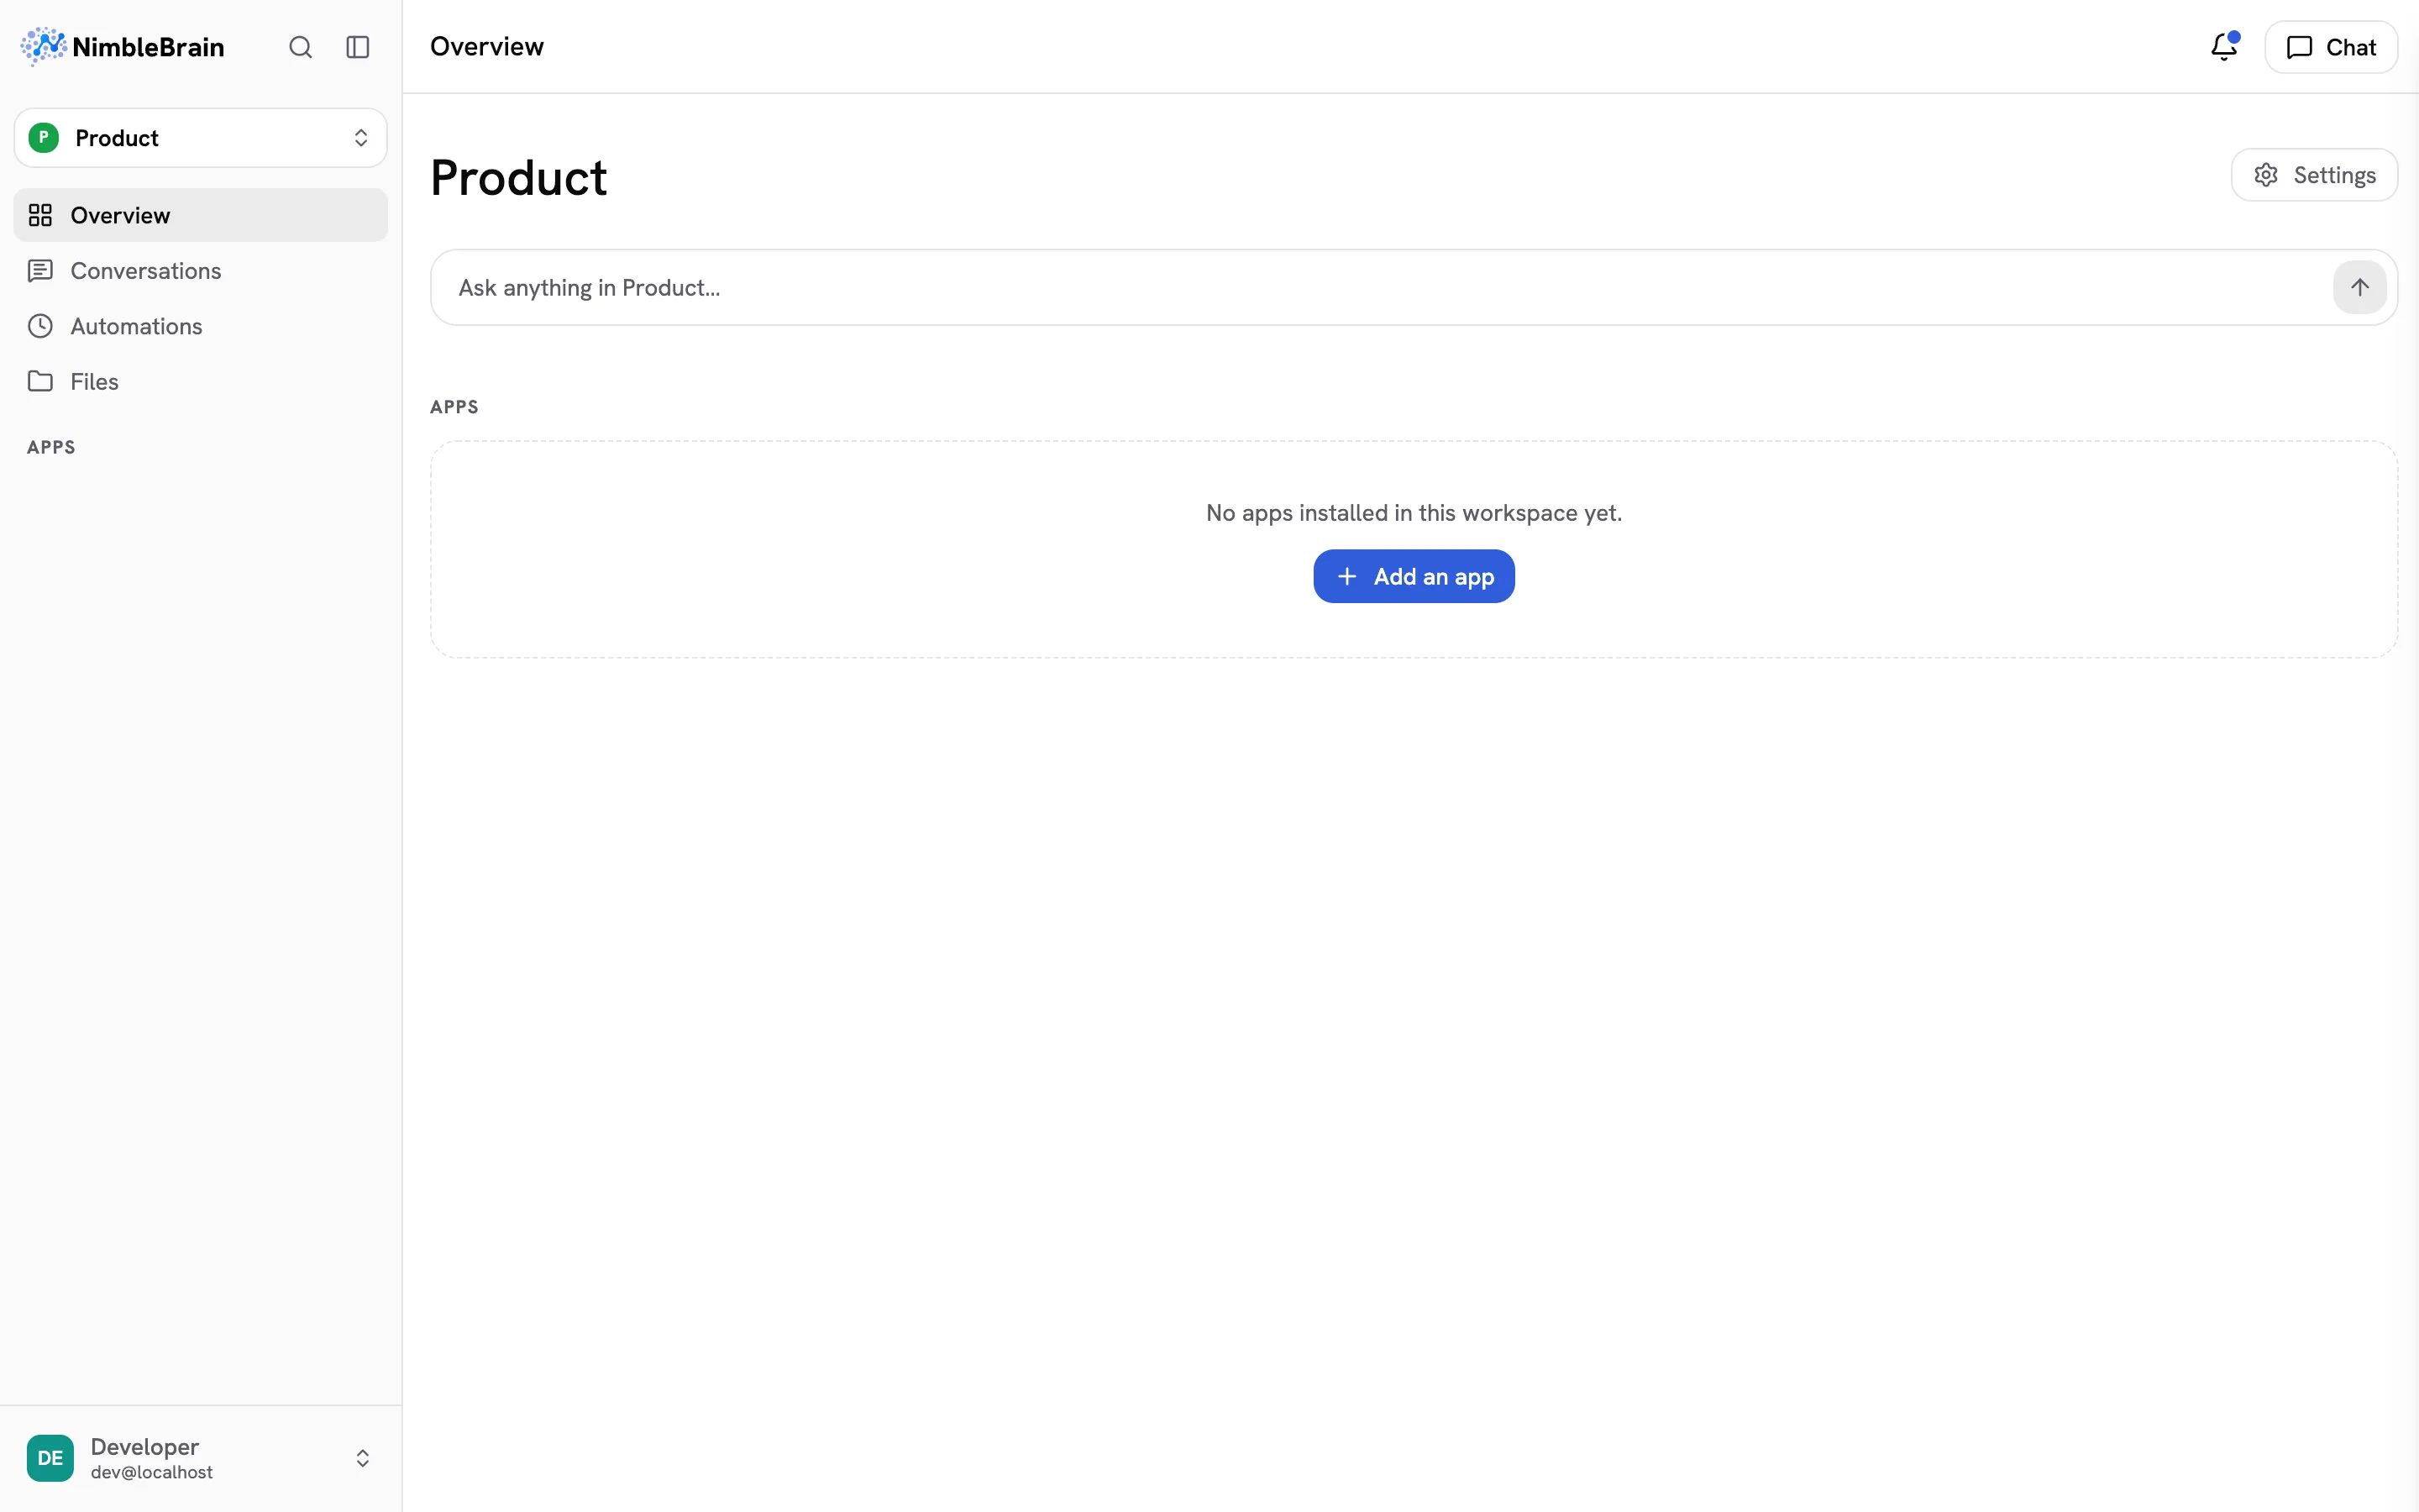The image size is (2419, 1512).
Task: Open the Product workspace dropdown
Action: [x=201, y=138]
